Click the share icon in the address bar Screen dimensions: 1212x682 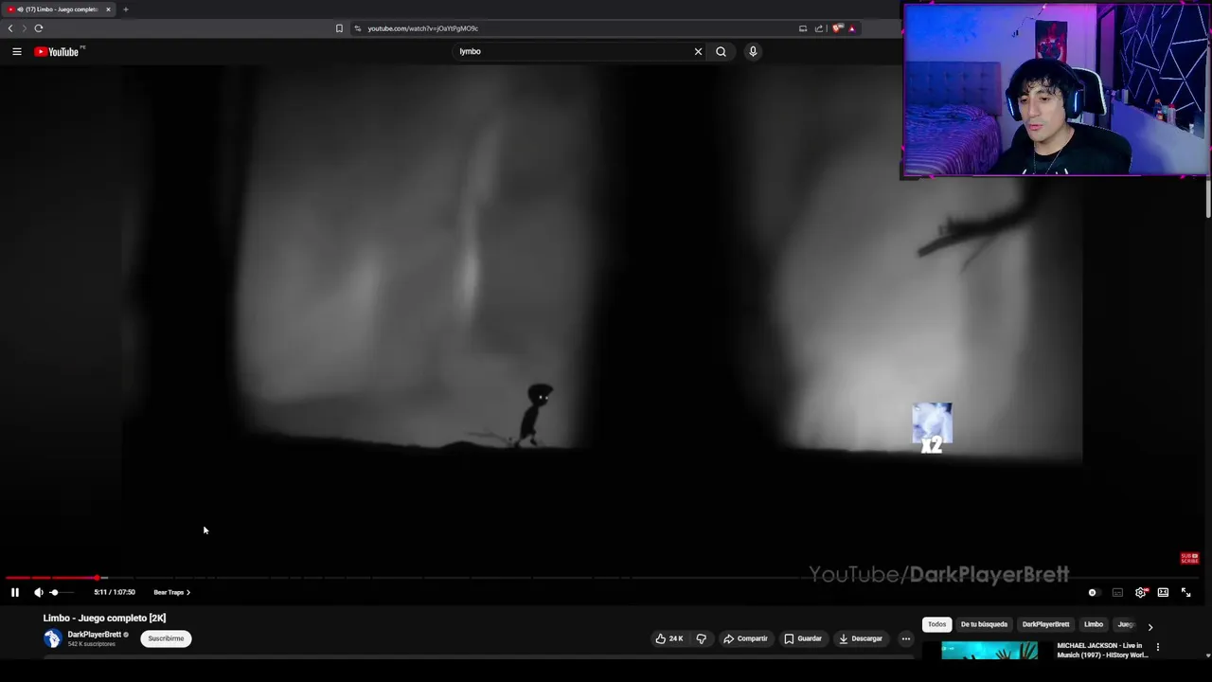click(x=819, y=28)
